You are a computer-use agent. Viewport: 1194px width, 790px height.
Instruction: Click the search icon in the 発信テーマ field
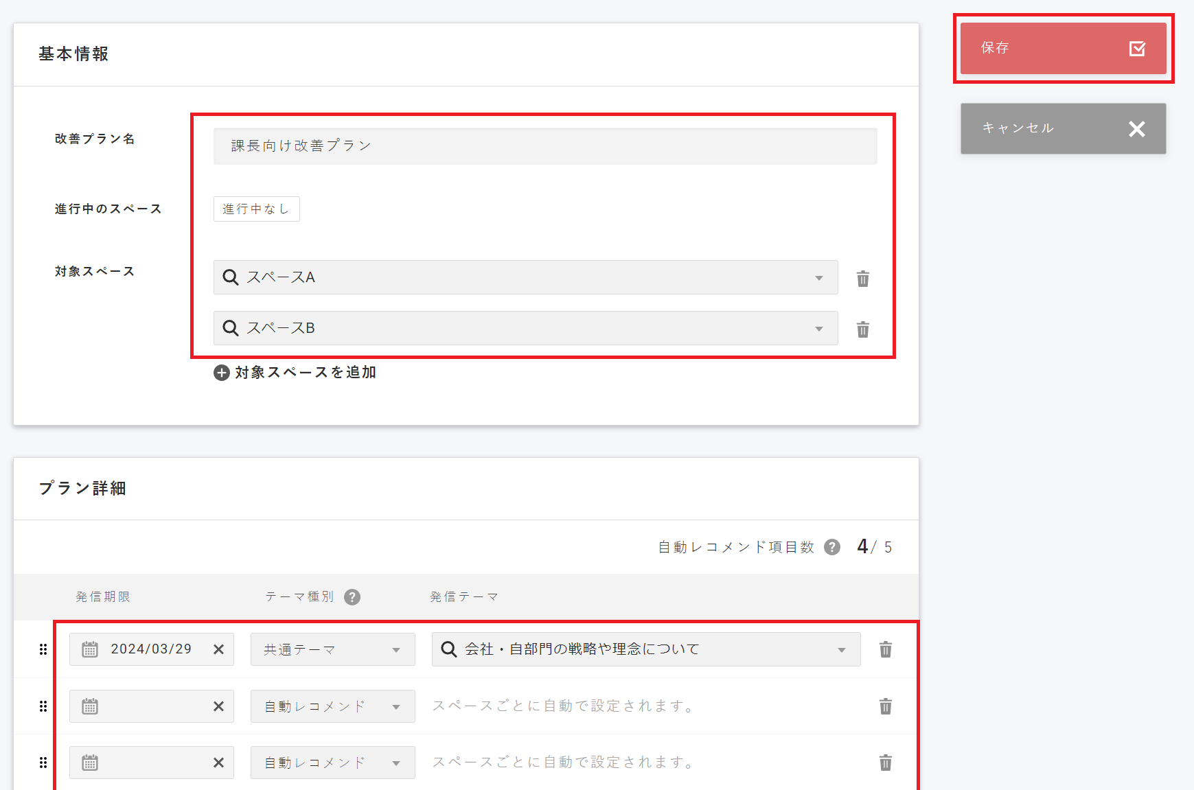coord(449,649)
